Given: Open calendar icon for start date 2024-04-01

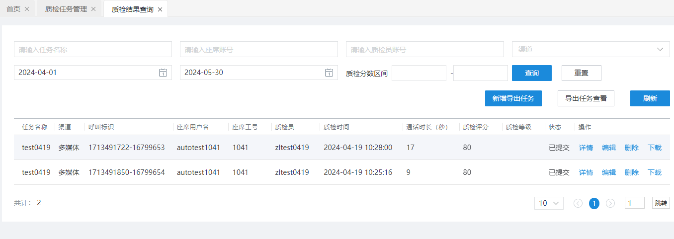Looking at the screenshot, I should coord(163,73).
